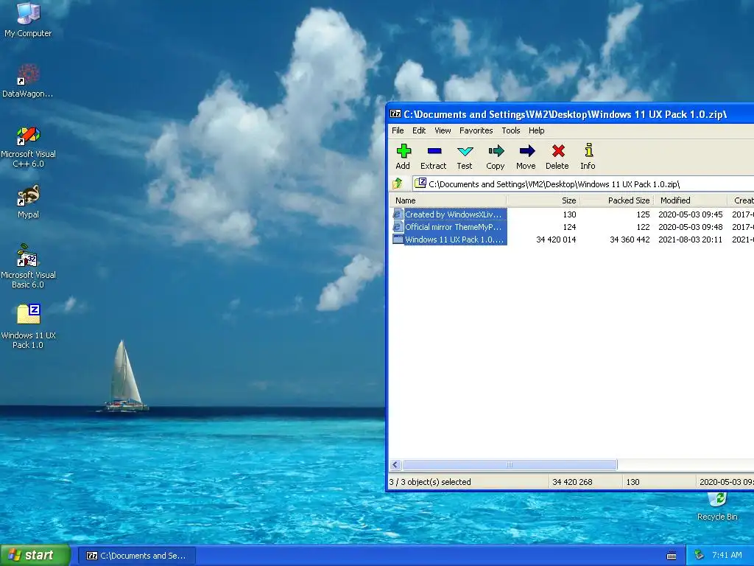Select file icon of 'Official mirror ThemeMyP...'
Screen dimensions: 754x566
pos(398,227)
